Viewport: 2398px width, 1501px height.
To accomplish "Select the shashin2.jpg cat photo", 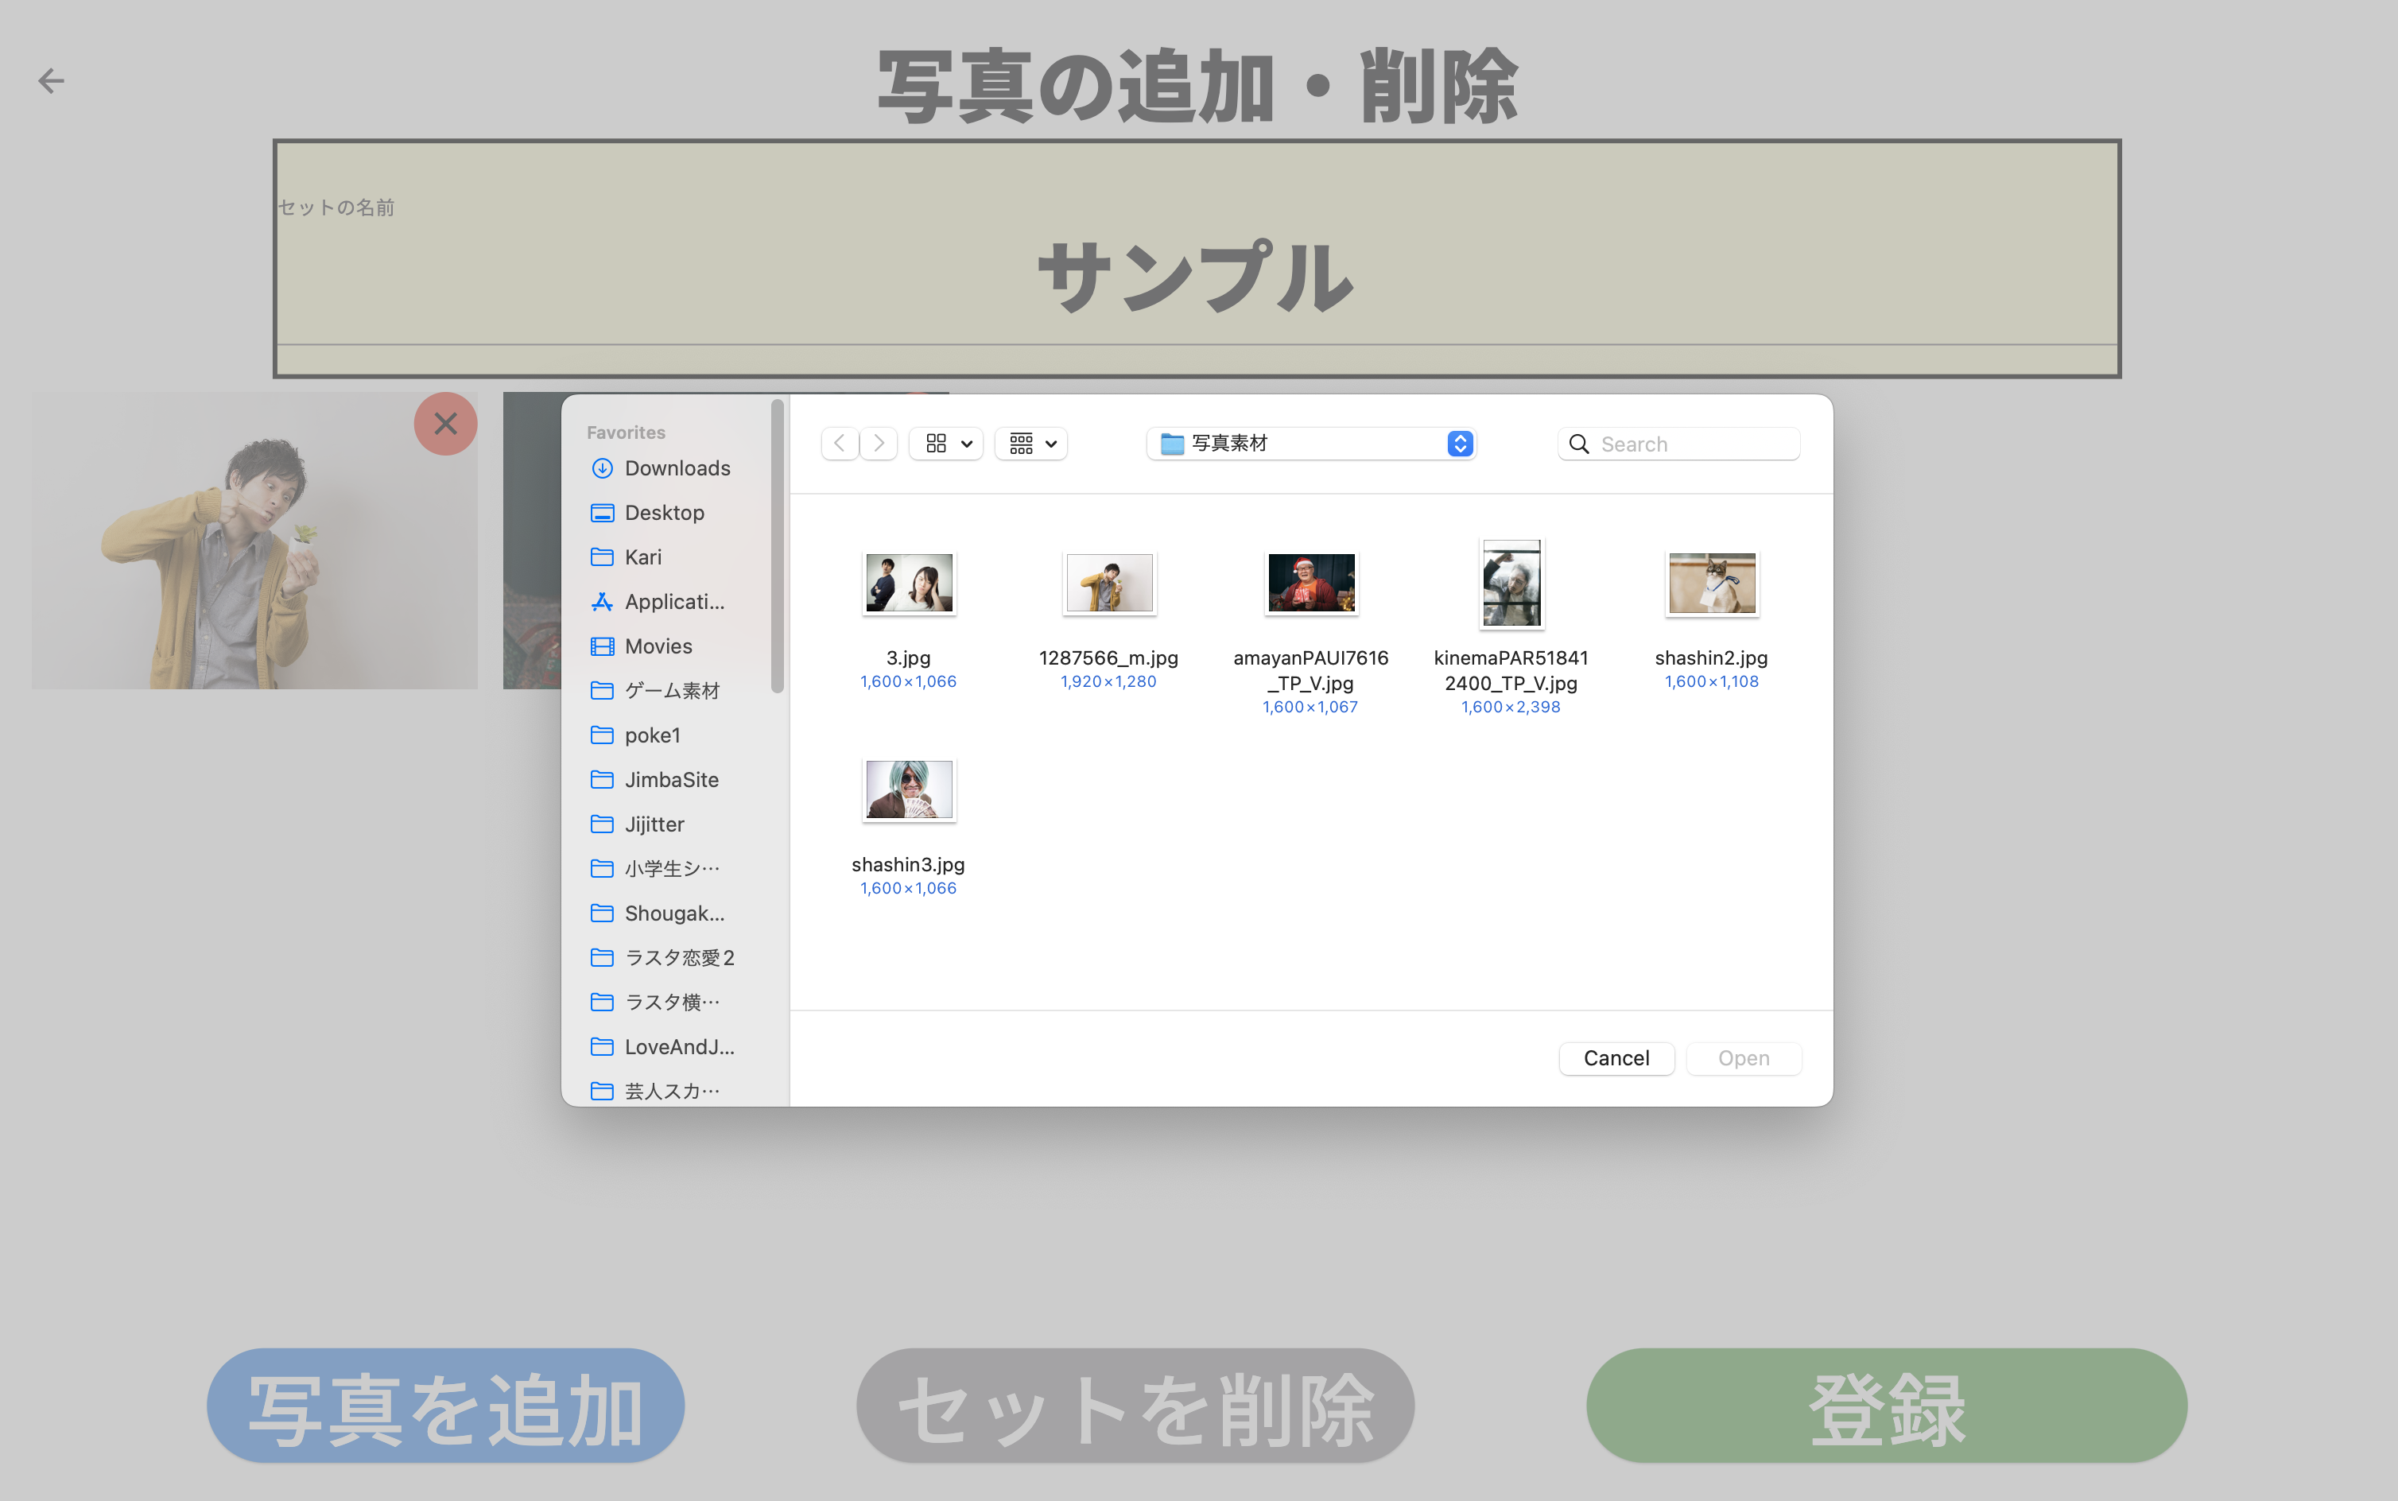I will pyautogui.click(x=1711, y=584).
